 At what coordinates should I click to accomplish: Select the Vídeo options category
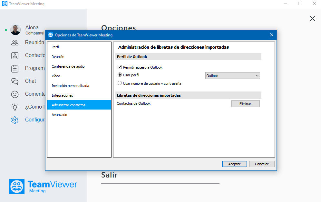(x=79, y=76)
